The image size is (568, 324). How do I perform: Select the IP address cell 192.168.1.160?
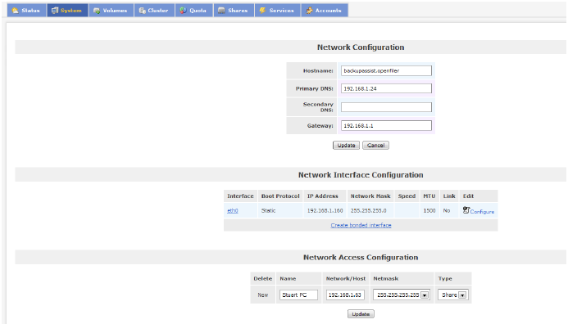coord(325,210)
